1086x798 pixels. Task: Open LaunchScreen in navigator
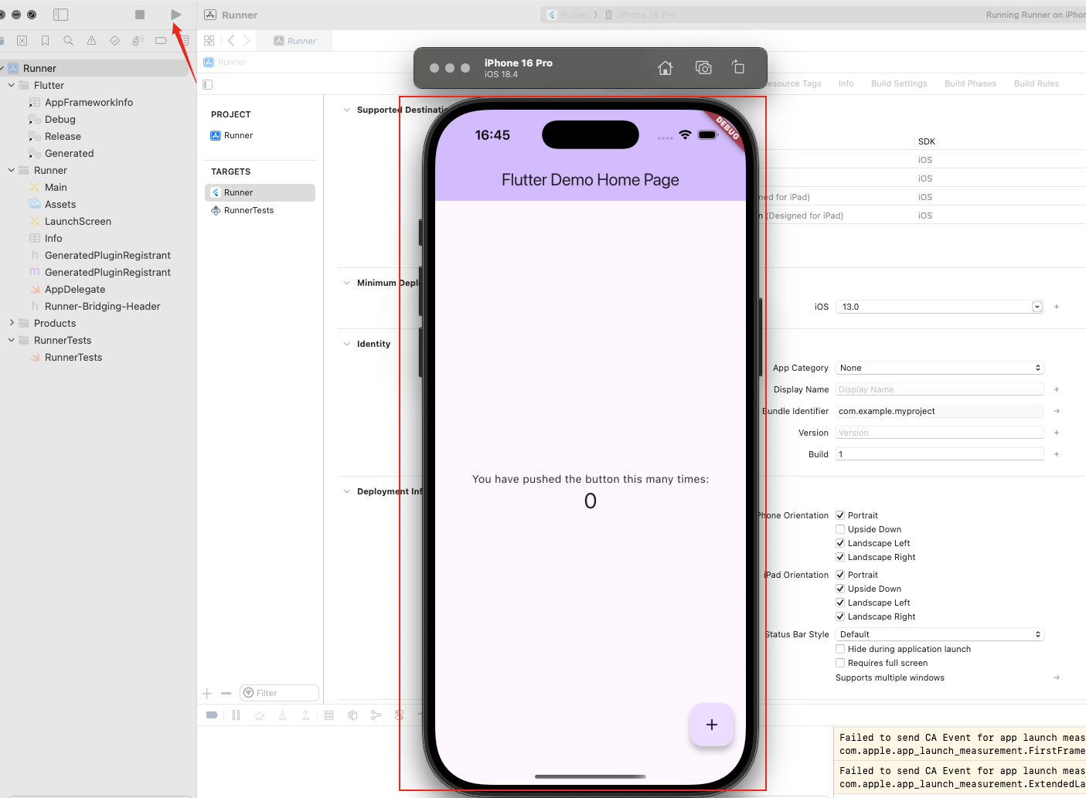(77, 221)
